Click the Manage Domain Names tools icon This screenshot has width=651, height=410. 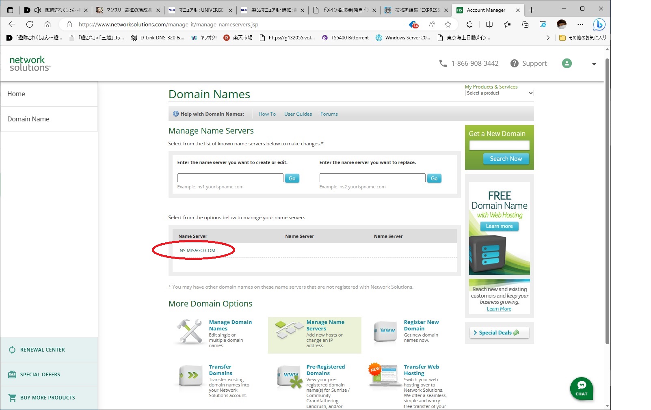coord(190,332)
